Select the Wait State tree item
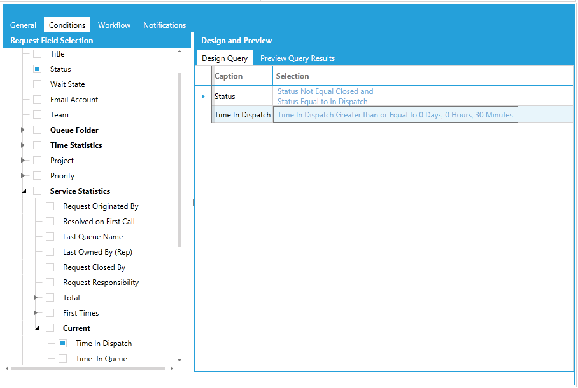Viewport: 578px width, 388px height. (67, 84)
